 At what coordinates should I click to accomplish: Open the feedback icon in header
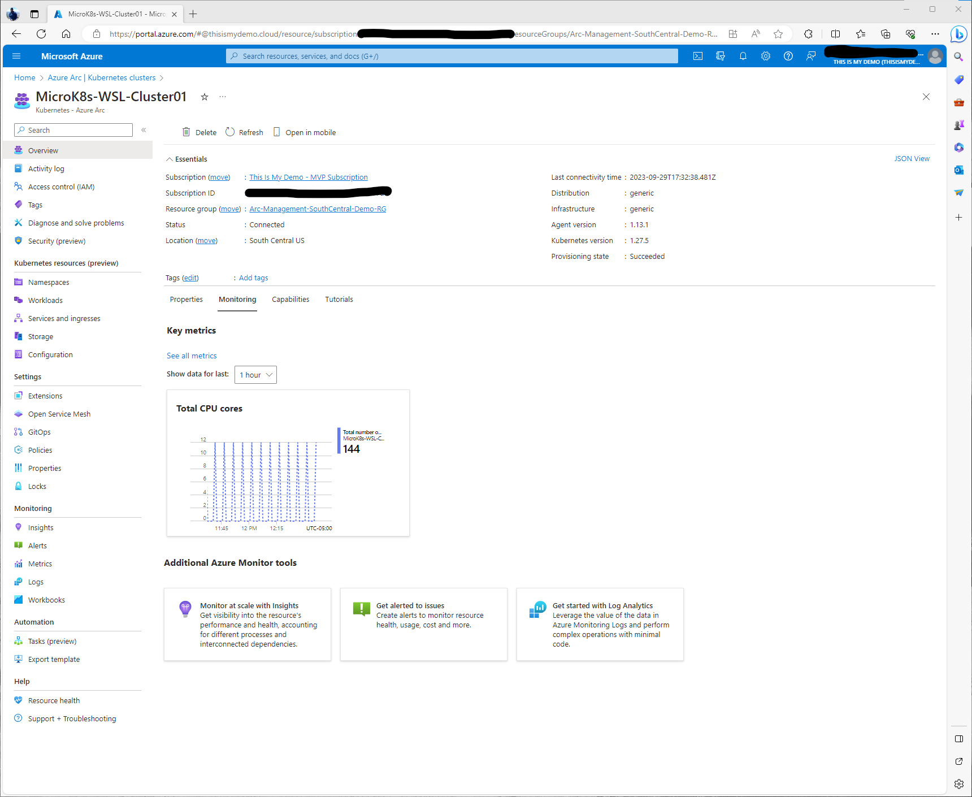(x=811, y=56)
